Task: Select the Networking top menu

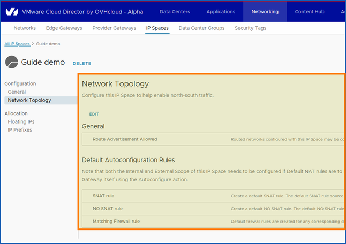Action: coord(265,12)
